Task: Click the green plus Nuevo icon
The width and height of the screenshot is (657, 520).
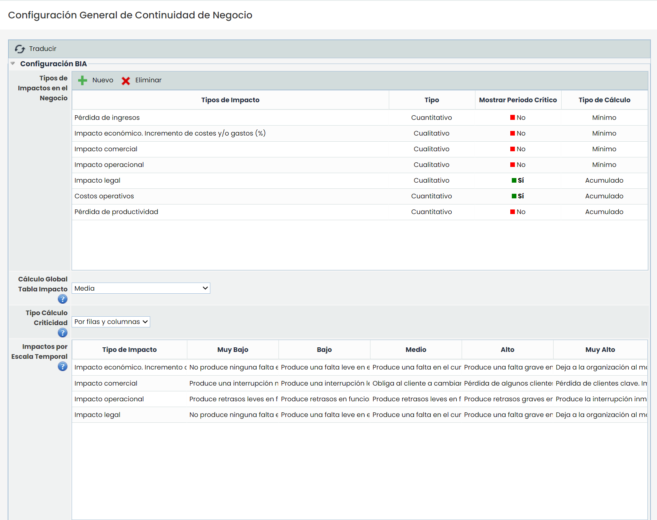Action: (82, 80)
